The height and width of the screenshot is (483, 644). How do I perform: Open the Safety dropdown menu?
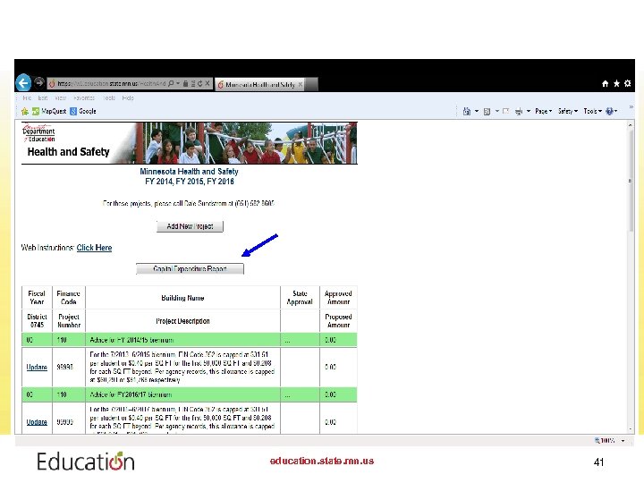[x=568, y=111]
